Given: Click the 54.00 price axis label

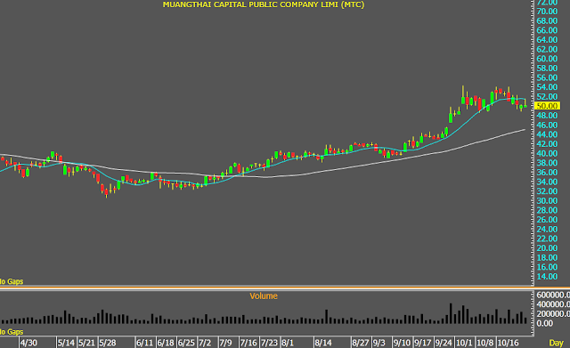Looking at the screenshot, I should [547, 87].
